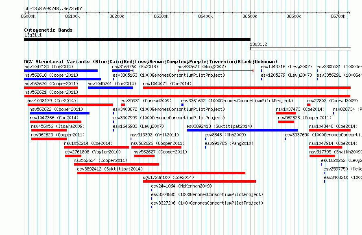Click the nsv1043448 (Coe2014) label
Viewport: 362px width, 235px height.
pyautogui.click(x=333, y=126)
